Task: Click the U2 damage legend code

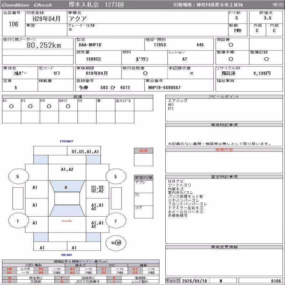Action: pos(41,269)
